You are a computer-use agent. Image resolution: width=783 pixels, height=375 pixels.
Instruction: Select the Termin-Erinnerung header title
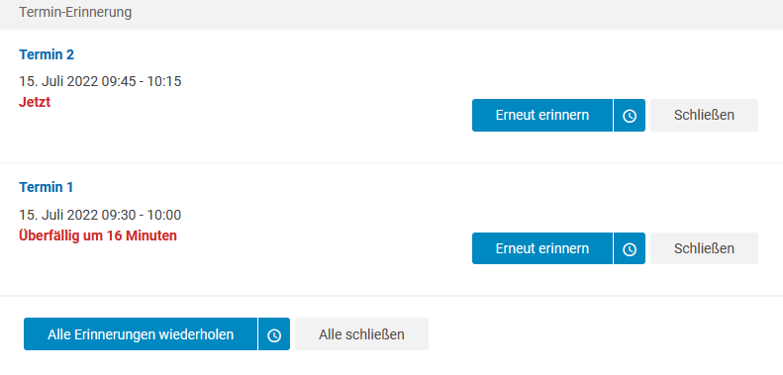75,13
